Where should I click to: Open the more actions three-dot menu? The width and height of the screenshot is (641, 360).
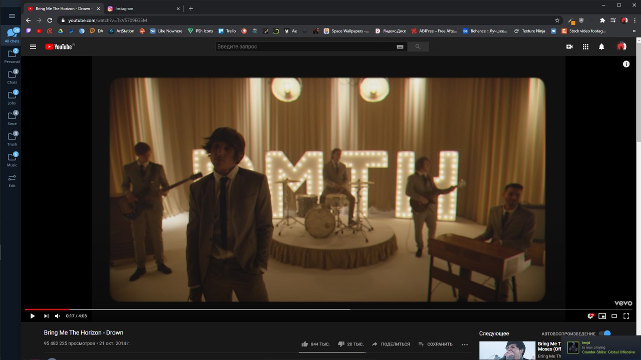(465, 344)
